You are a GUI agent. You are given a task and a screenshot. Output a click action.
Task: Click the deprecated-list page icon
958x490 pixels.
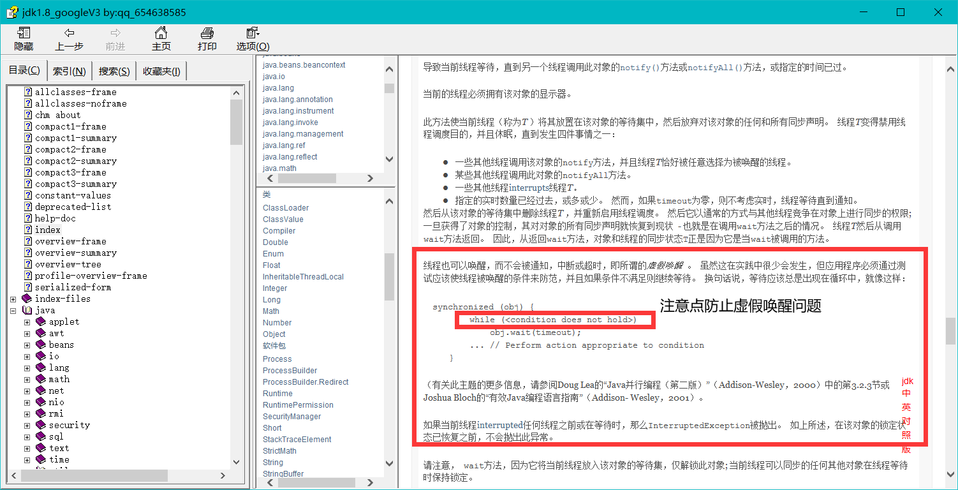click(28, 207)
